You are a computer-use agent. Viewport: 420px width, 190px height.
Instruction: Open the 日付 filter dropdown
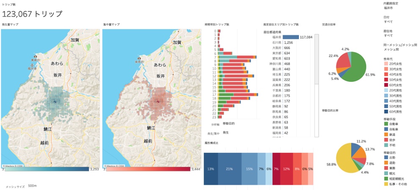[x=388, y=22]
